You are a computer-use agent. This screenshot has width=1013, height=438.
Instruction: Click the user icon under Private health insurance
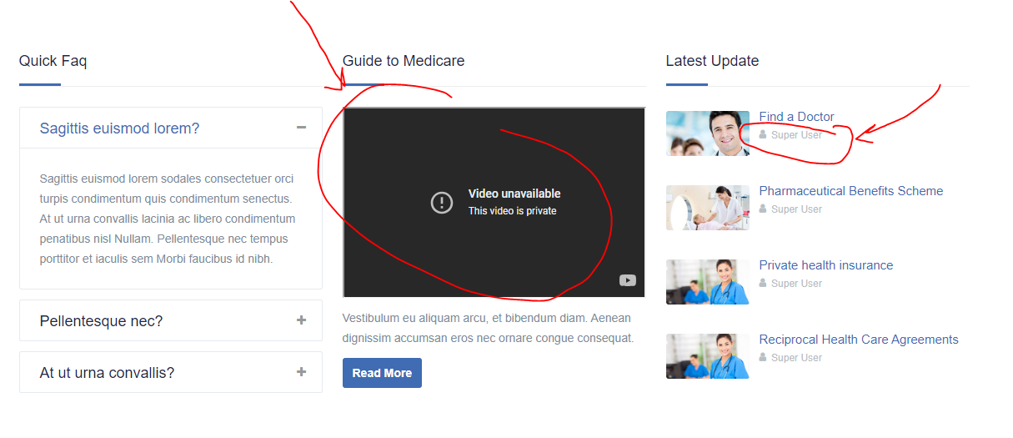pyautogui.click(x=763, y=283)
